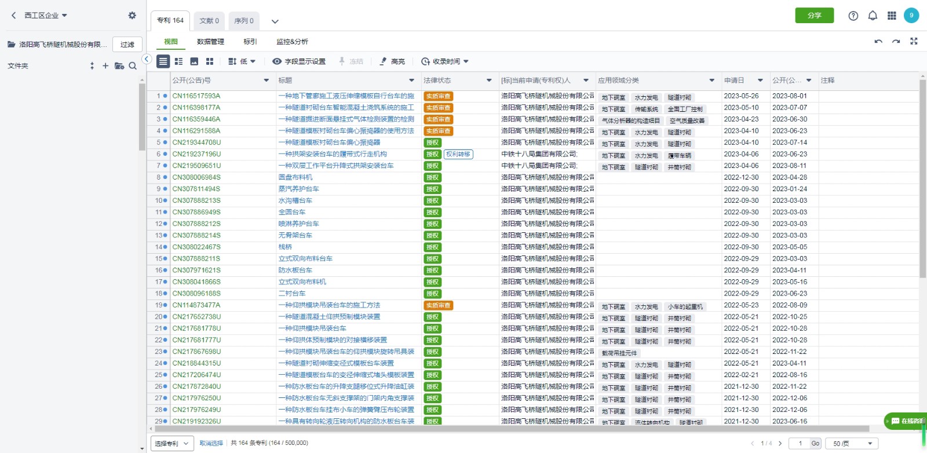
Task: Click the Go button for page jump
Action: pyautogui.click(x=815, y=444)
